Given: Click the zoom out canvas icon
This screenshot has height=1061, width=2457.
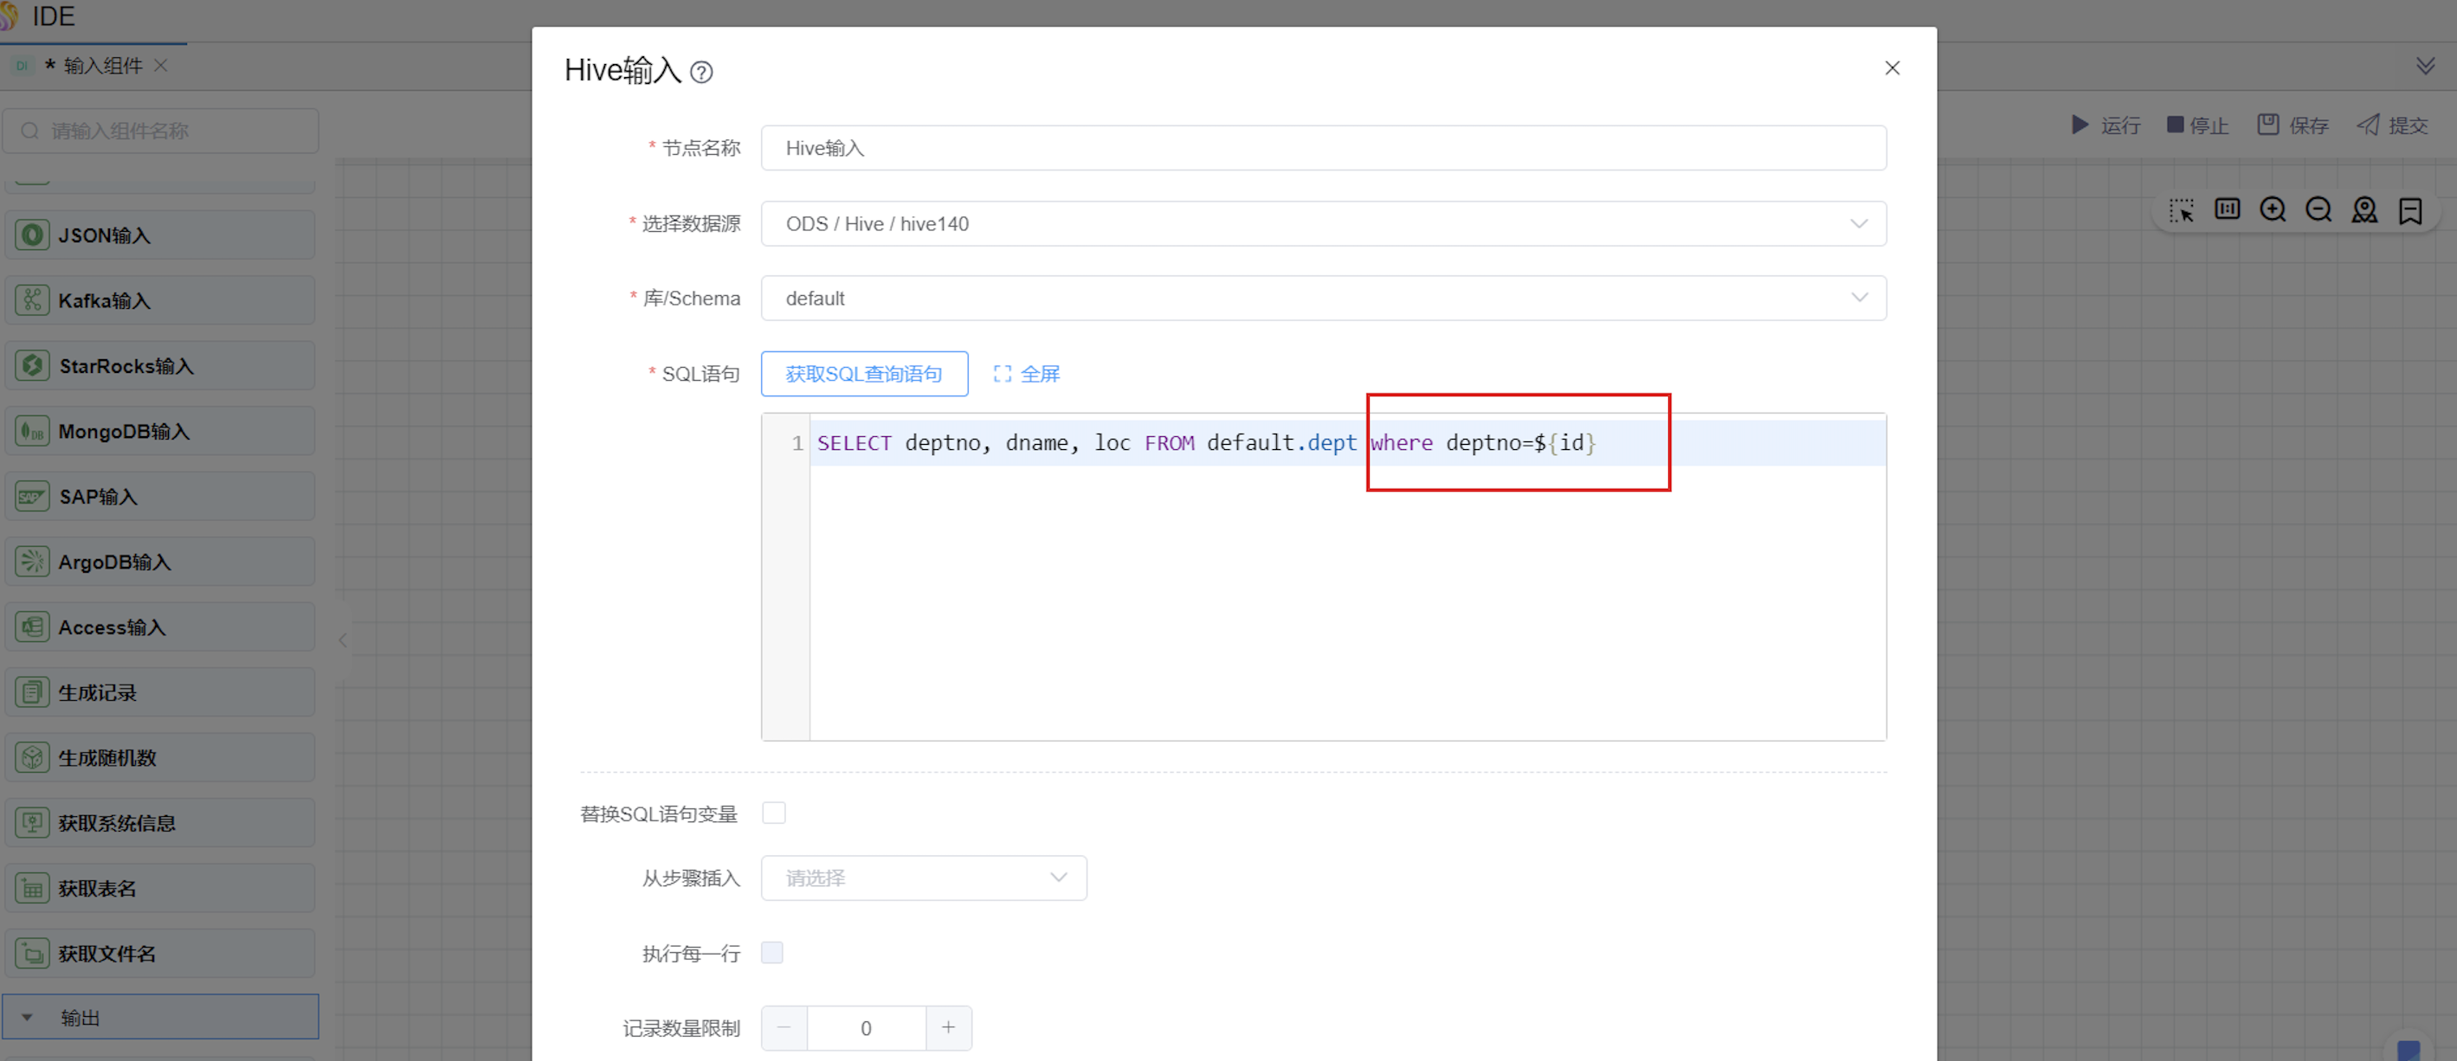Looking at the screenshot, I should (2318, 209).
